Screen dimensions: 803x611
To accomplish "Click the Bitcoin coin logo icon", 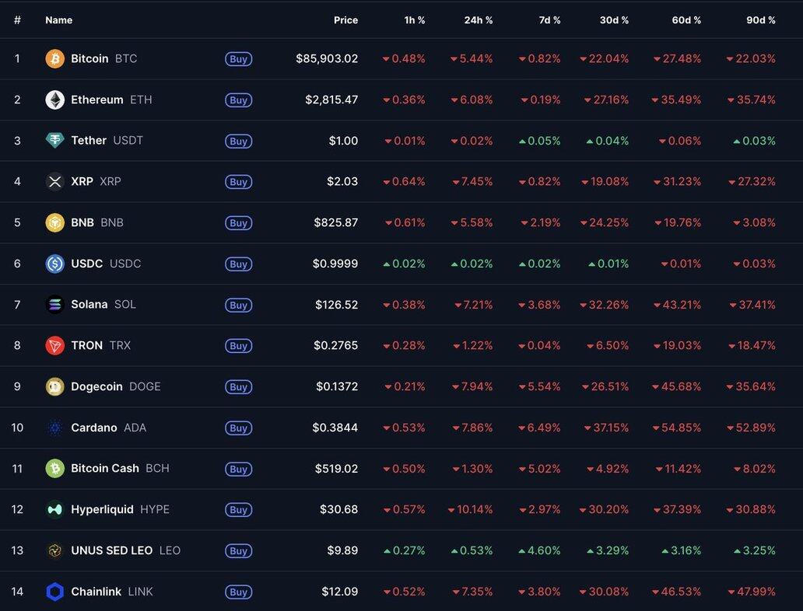I will click(x=54, y=59).
